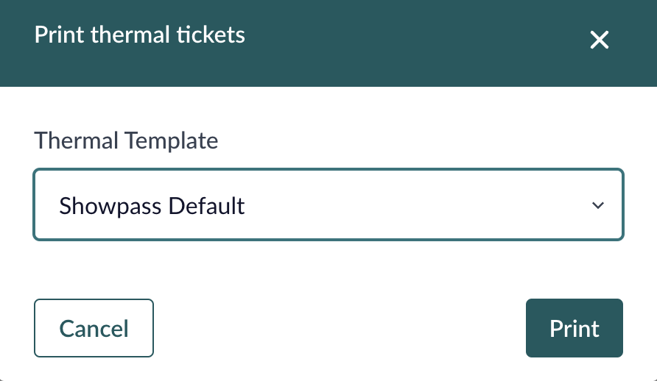Show thermal template choices list
The width and height of the screenshot is (657, 381).
click(328, 204)
